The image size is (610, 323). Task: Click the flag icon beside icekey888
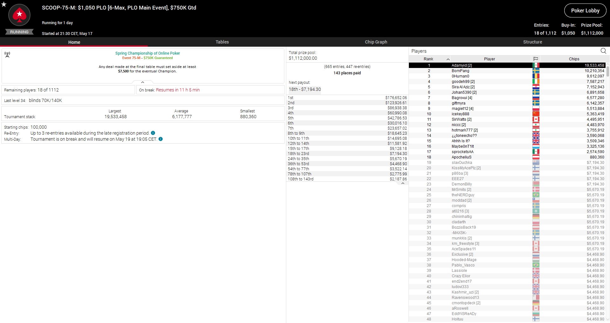[x=536, y=114]
